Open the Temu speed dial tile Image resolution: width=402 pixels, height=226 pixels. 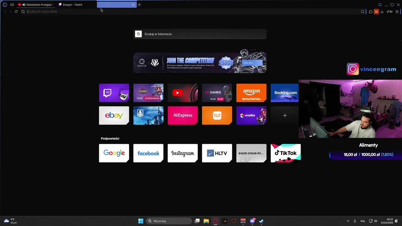pos(217,115)
